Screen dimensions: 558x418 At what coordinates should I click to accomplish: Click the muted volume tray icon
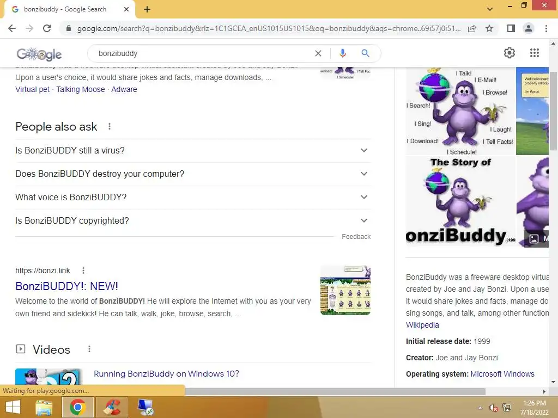point(493,408)
